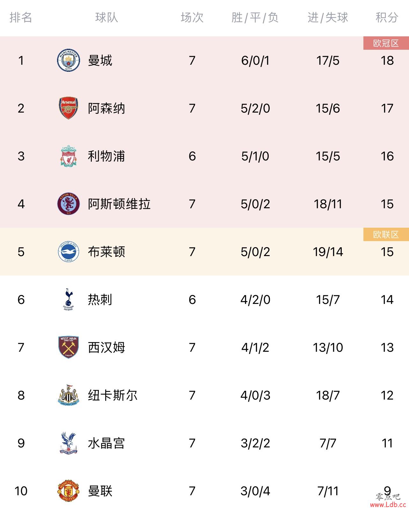
Task: Click the Manchester City club crest
Action: click(69, 60)
